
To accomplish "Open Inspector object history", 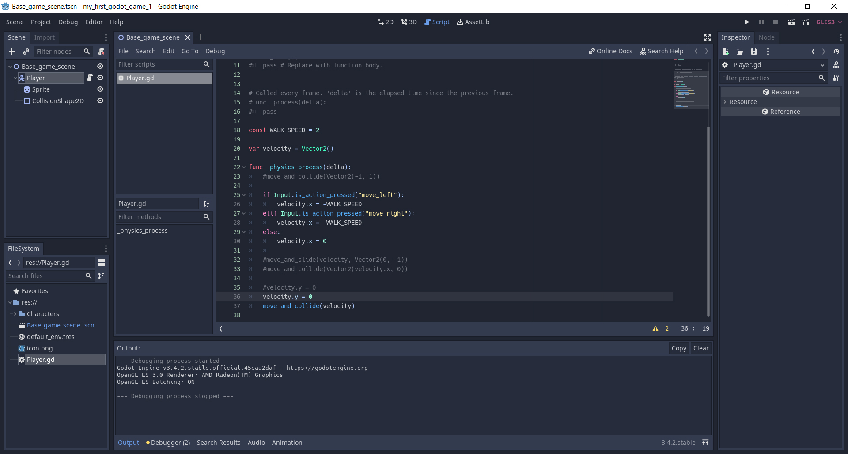I will coord(836,52).
